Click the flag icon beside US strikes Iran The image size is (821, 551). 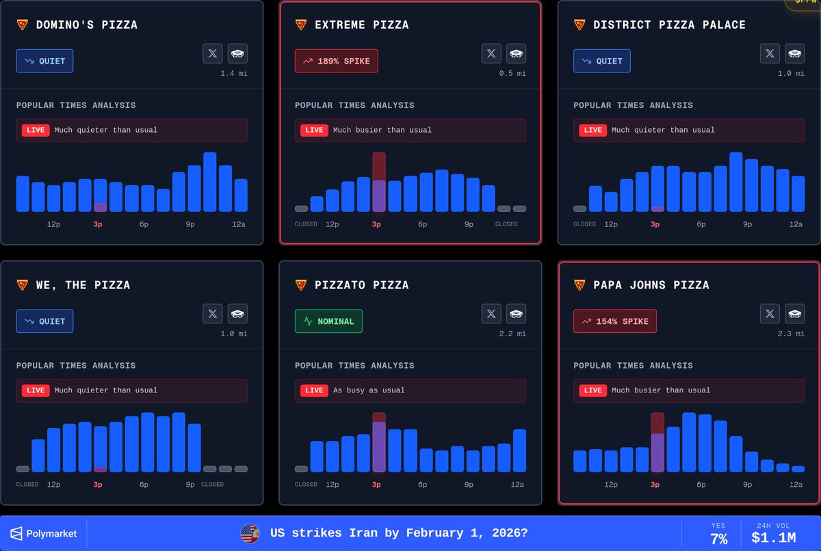(250, 533)
